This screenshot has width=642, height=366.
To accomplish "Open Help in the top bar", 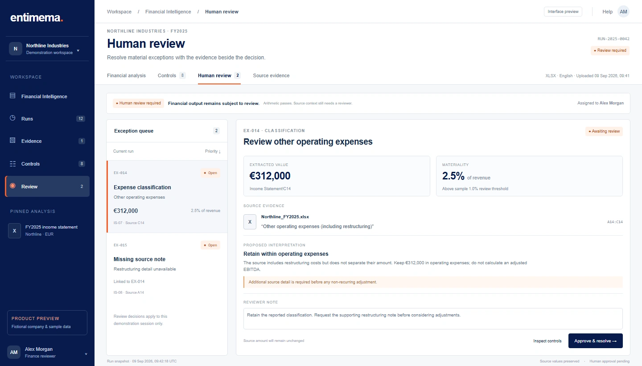I will 608,12.
